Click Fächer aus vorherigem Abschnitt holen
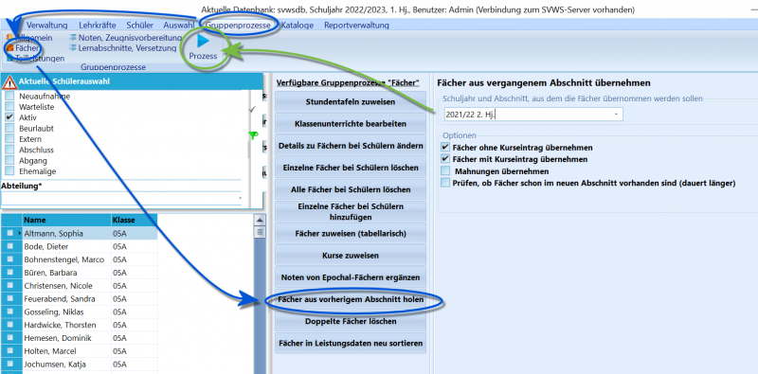Screen dimensions: 758x374 click(x=351, y=299)
